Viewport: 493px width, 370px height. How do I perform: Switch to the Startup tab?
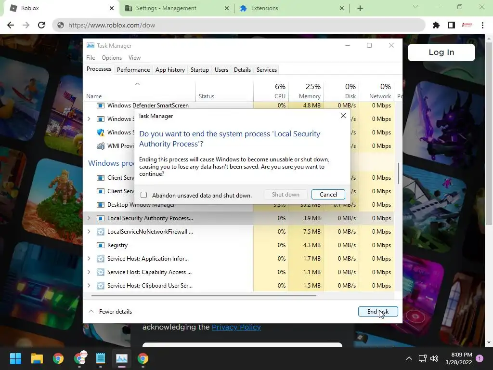click(x=200, y=70)
